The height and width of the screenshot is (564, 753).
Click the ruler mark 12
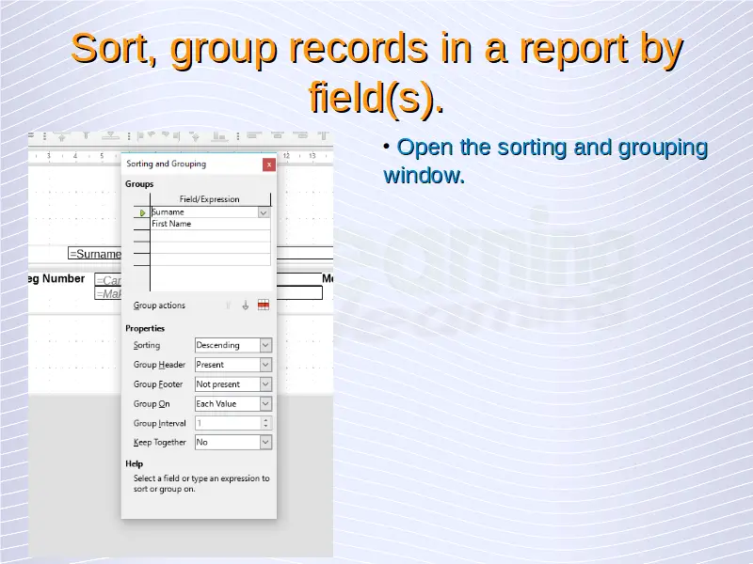point(286,156)
